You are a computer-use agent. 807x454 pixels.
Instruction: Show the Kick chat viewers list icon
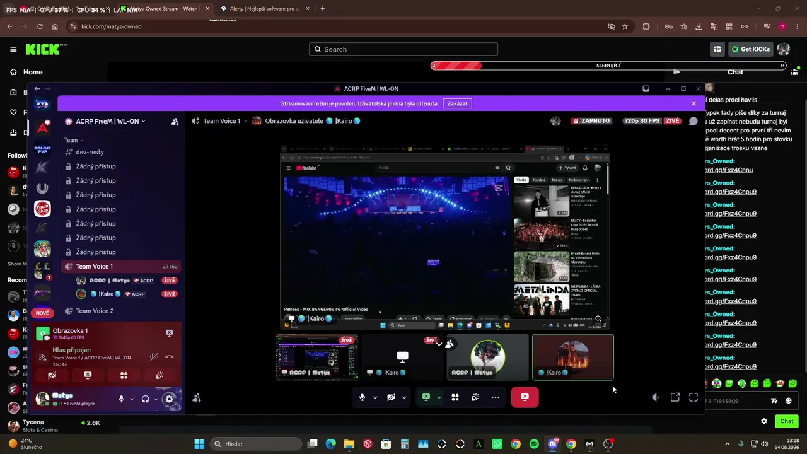793,72
